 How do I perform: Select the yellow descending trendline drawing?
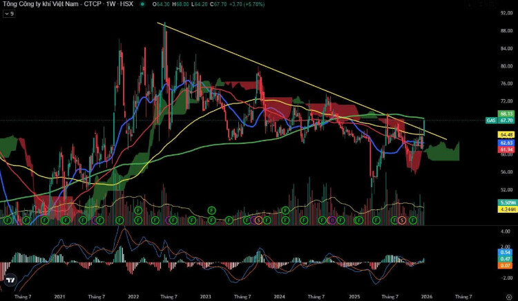pos(302,81)
